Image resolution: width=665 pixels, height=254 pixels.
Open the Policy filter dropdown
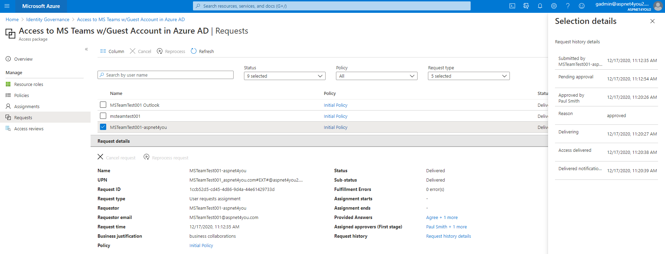coord(377,76)
